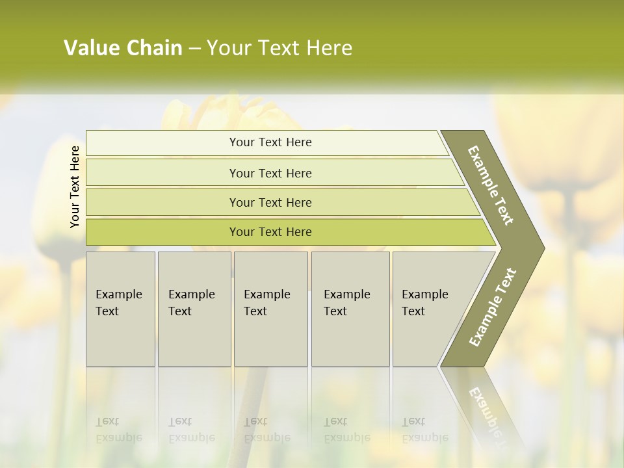Click the mirrored reflection under the second box

click(192, 430)
